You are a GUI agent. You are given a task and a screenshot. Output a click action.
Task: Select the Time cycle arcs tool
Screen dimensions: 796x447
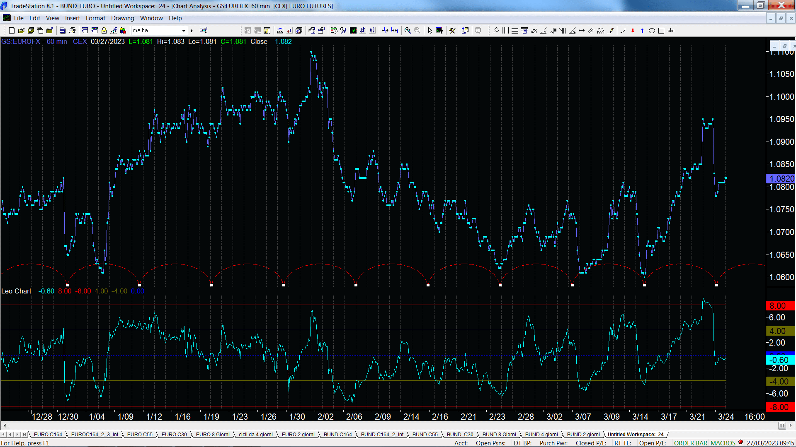pos(601,31)
